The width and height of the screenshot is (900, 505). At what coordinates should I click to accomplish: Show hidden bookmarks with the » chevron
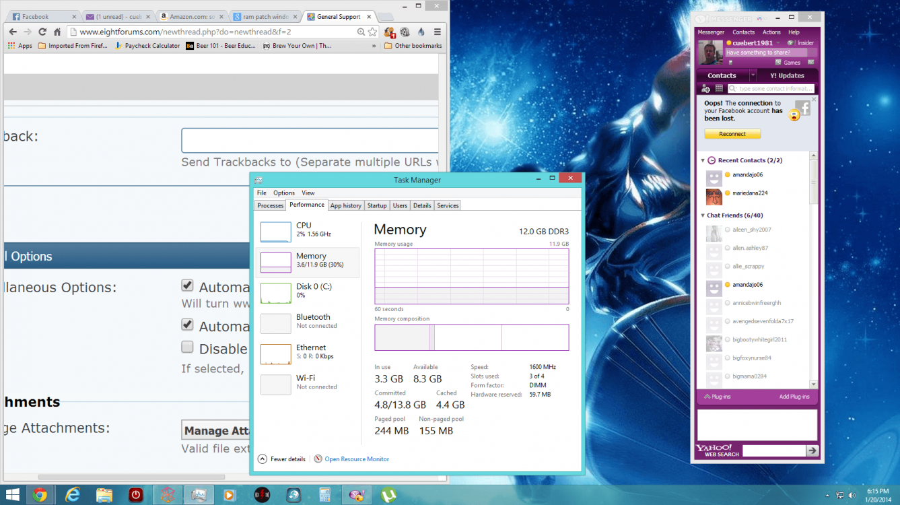tap(374, 46)
